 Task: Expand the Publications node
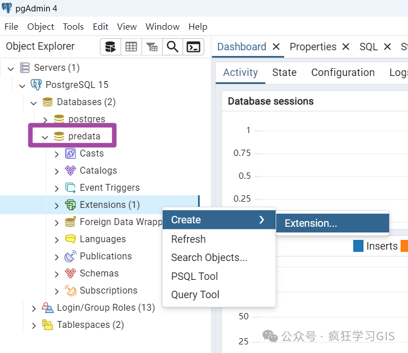56,258
